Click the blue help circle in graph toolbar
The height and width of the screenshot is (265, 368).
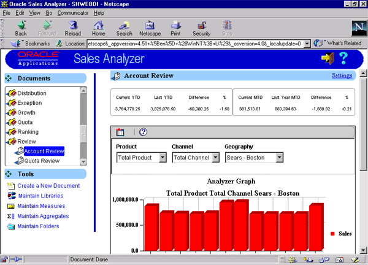point(143,132)
